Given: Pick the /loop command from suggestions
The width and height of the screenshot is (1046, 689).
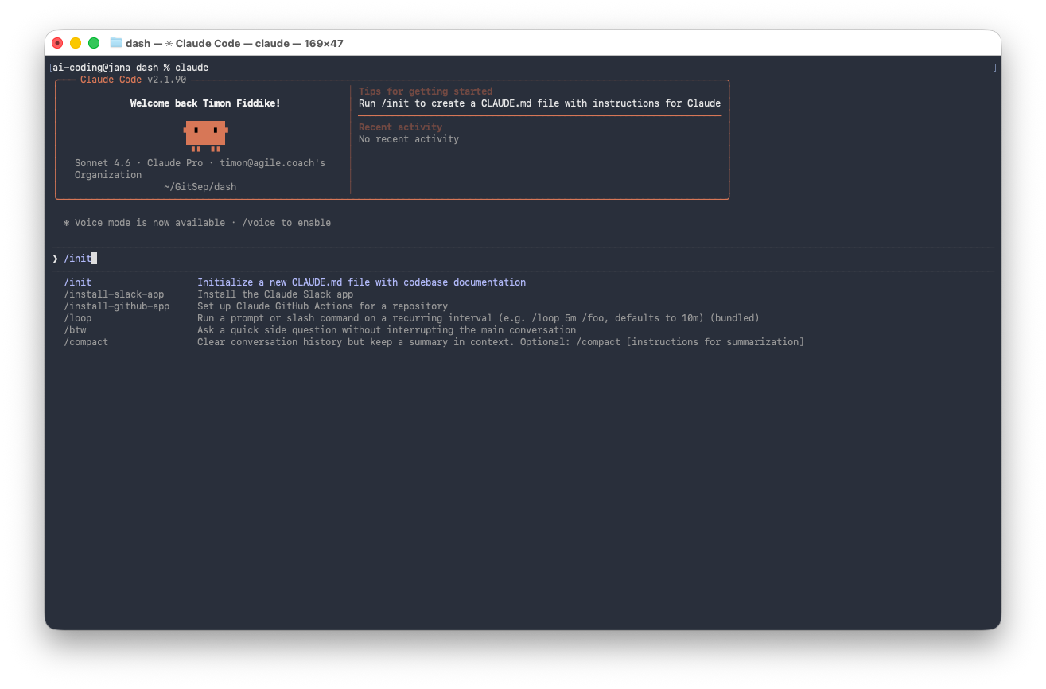Looking at the screenshot, I should click(x=78, y=318).
